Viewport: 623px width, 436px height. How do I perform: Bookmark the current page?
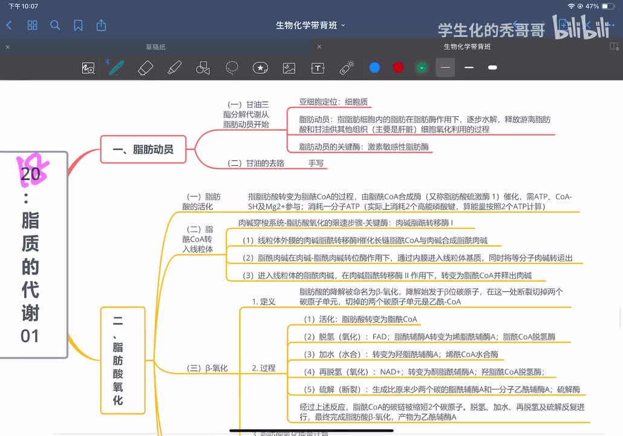pyautogui.click(x=78, y=26)
